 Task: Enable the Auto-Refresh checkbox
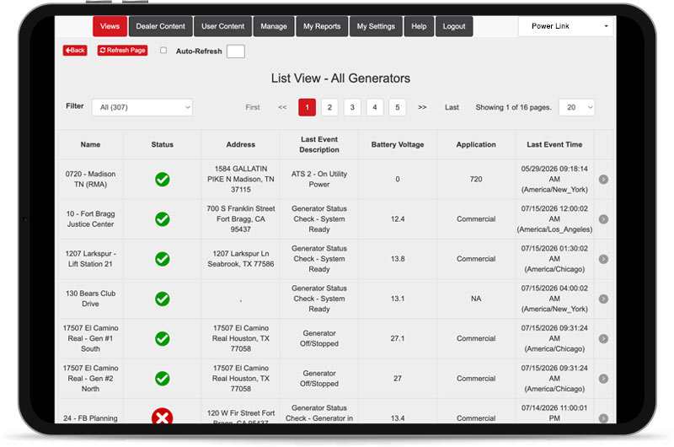pyautogui.click(x=163, y=51)
